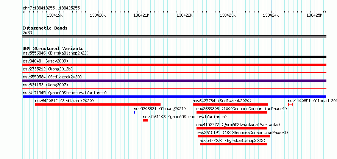The image size is (337, 159).
Task: Open nsv5706621 (Chuang2021) label
Action: click(160, 109)
